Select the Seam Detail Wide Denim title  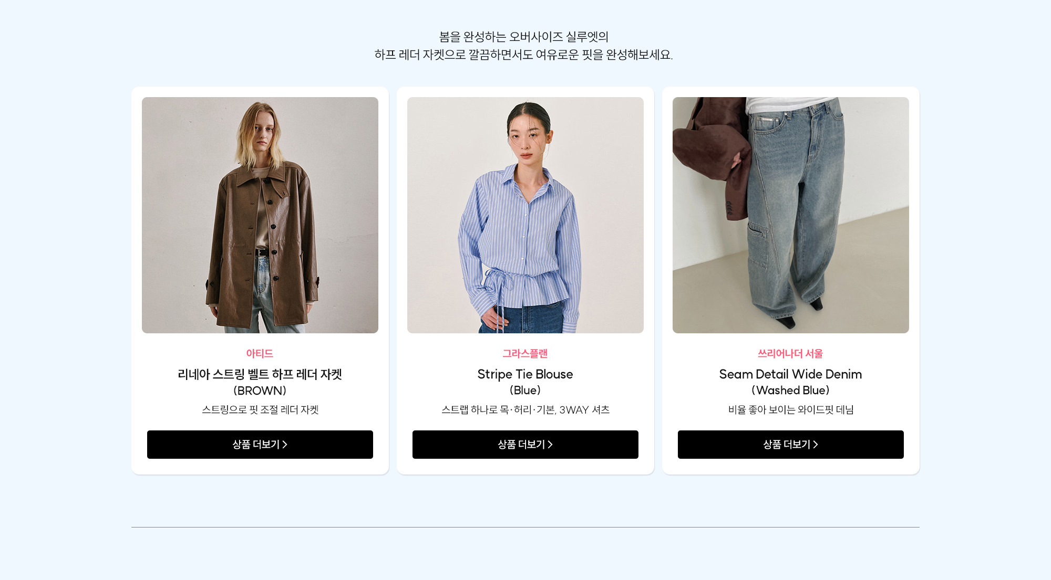(x=790, y=374)
